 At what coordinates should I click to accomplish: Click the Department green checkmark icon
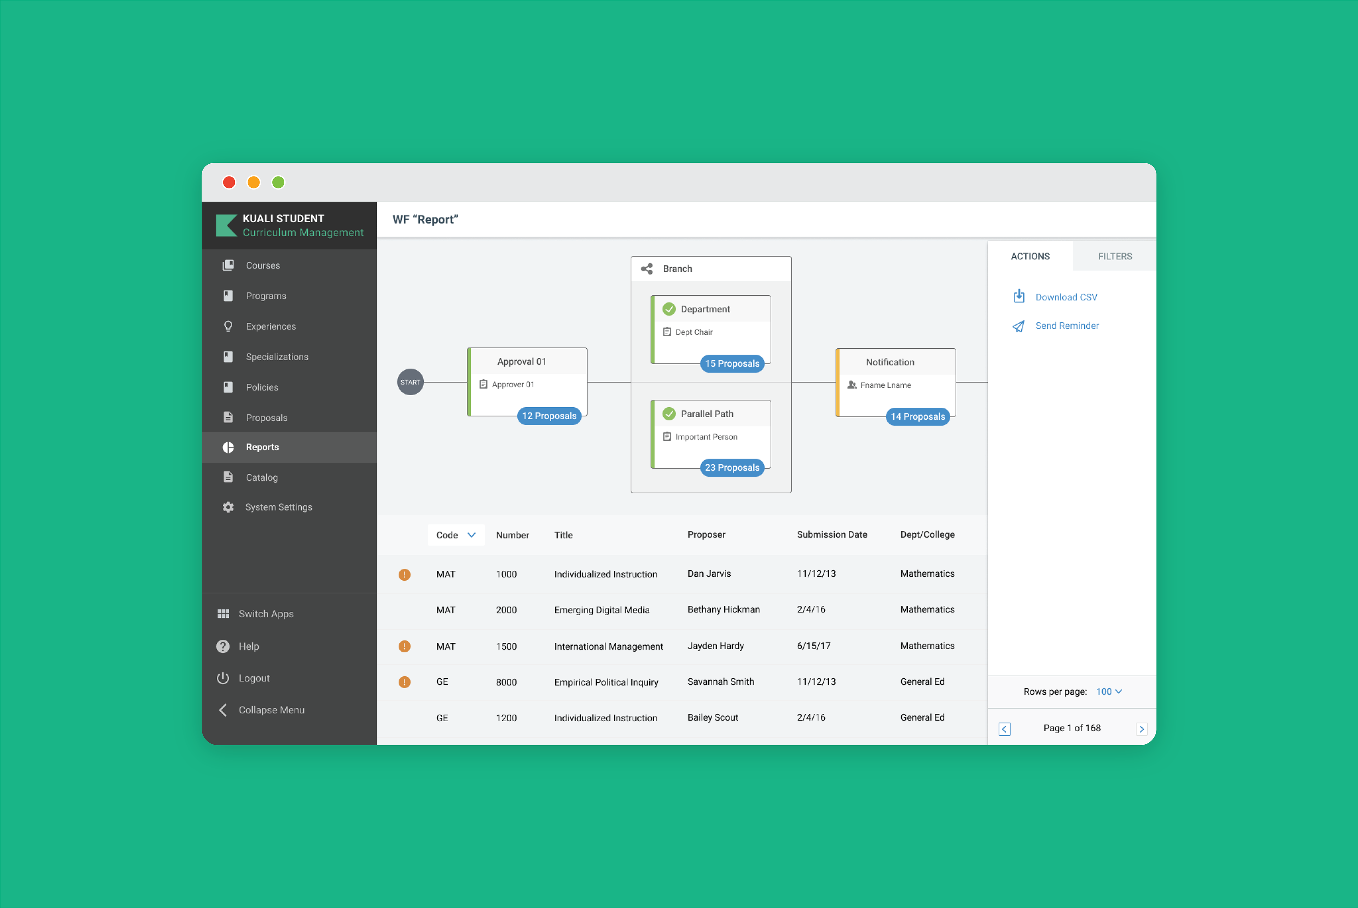(x=669, y=309)
